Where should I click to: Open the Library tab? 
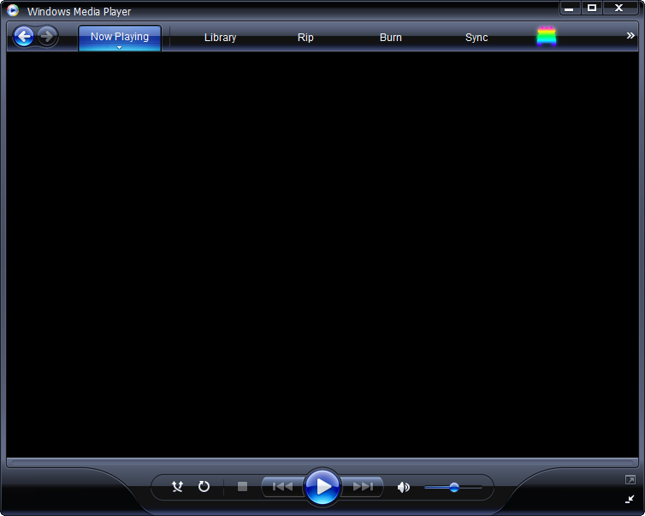click(x=220, y=38)
